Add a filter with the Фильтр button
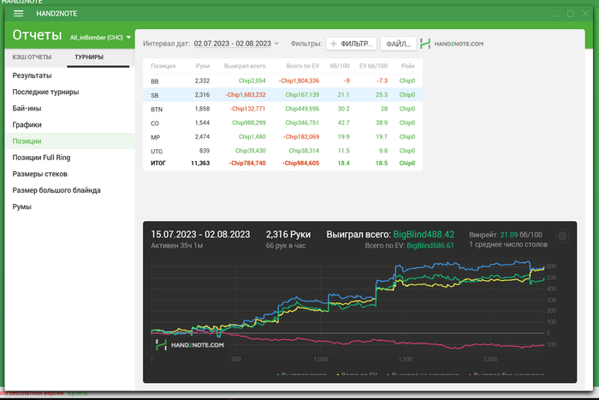 pyautogui.click(x=351, y=44)
